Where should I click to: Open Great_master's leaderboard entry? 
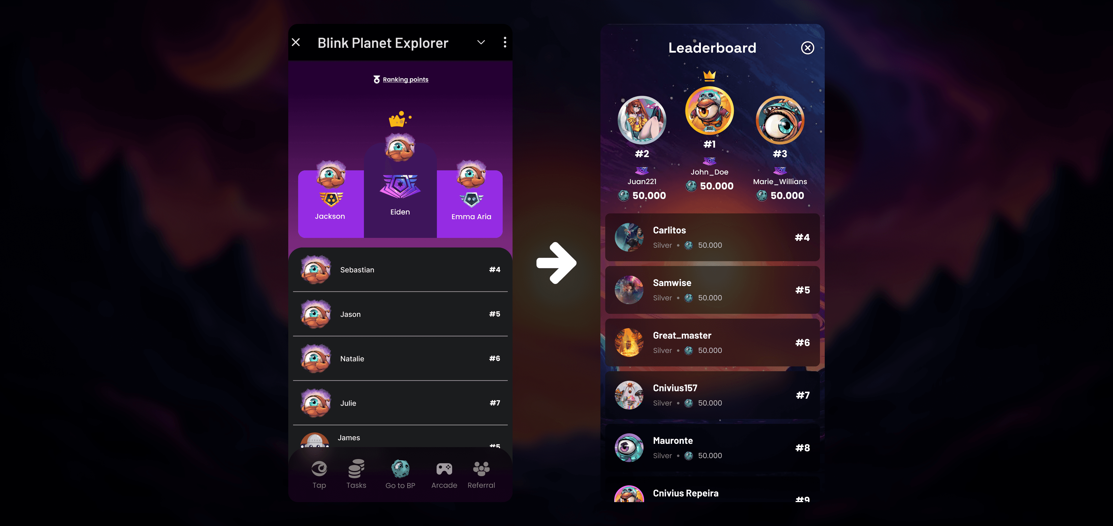pyautogui.click(x=712, y=342)
